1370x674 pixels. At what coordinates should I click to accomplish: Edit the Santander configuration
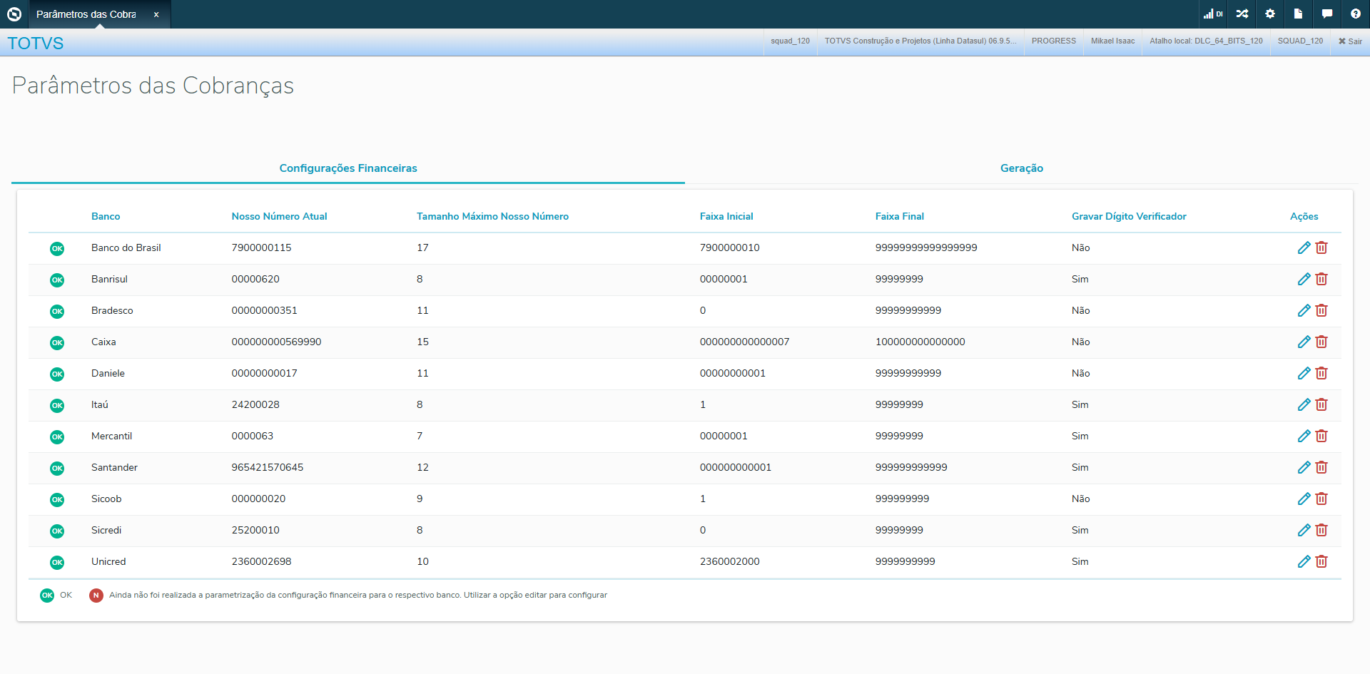pos(1304,467)
